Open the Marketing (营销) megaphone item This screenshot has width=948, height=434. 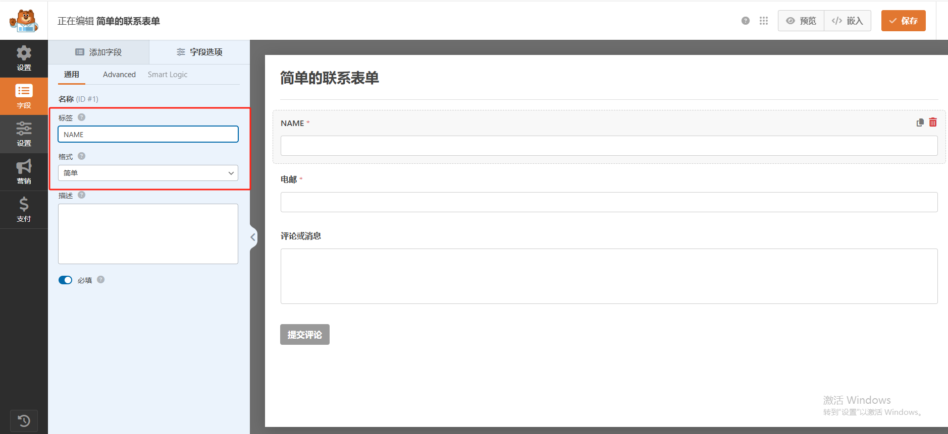[24, 172]
